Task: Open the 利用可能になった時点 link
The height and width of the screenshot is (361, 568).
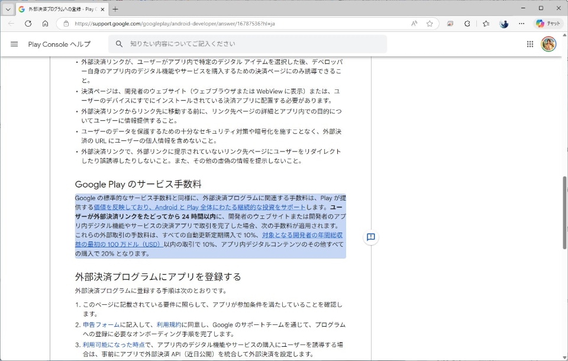Action: click(x=114, y=344)
